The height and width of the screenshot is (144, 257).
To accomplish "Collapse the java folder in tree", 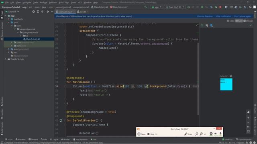I will tap(8, 22).
